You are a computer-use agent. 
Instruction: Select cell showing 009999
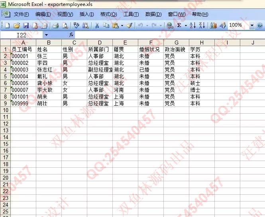click(x=24, y=103)
